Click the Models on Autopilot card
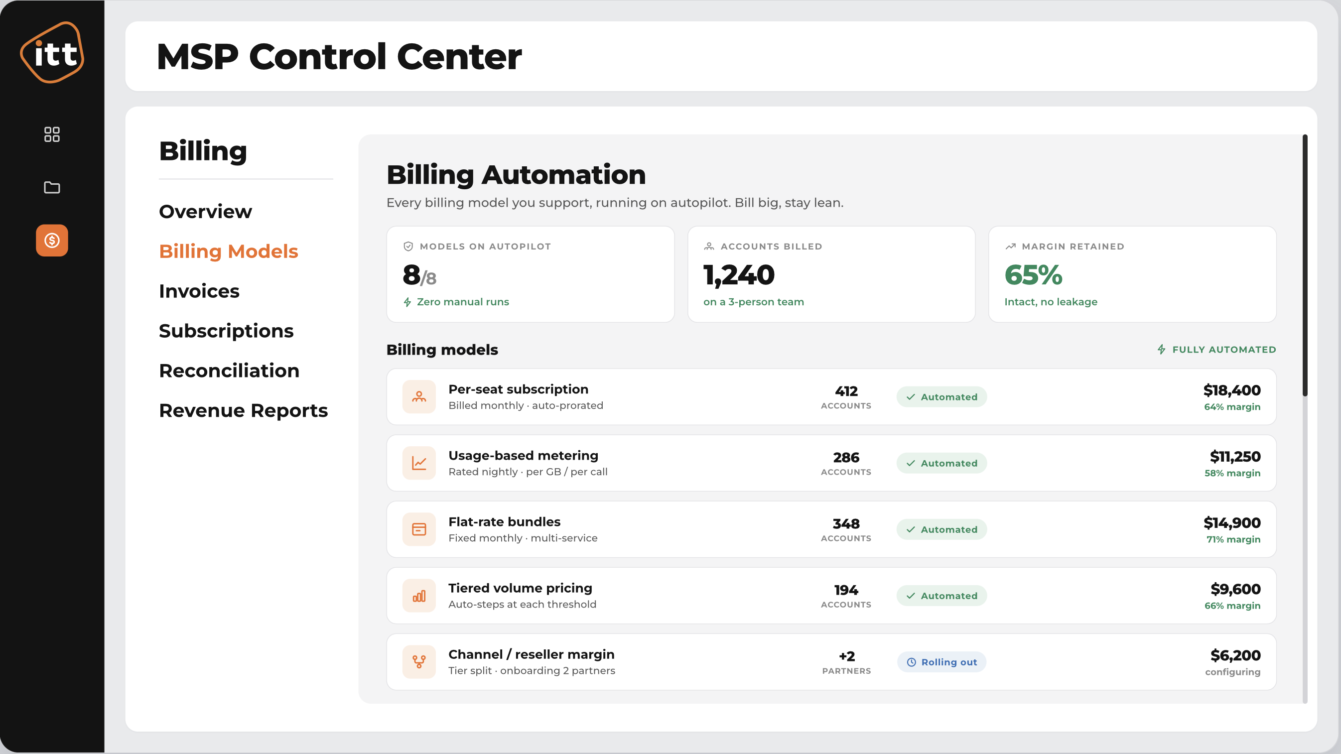This screenshot has height=754, width=1341. (531, 274)
